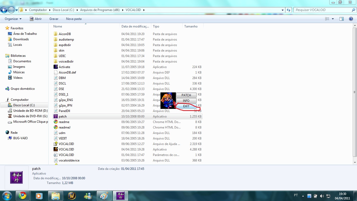Expand the arrow after Computador breadcrumb
357x201 pixels.
(50, 10)
